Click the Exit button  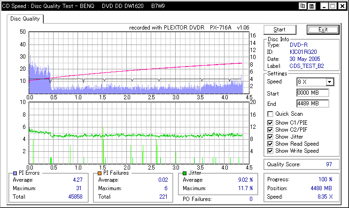click(323, 30)
